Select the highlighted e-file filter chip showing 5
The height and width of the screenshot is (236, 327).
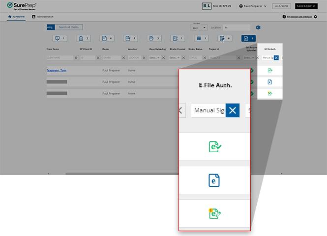[x=249, y=38]
